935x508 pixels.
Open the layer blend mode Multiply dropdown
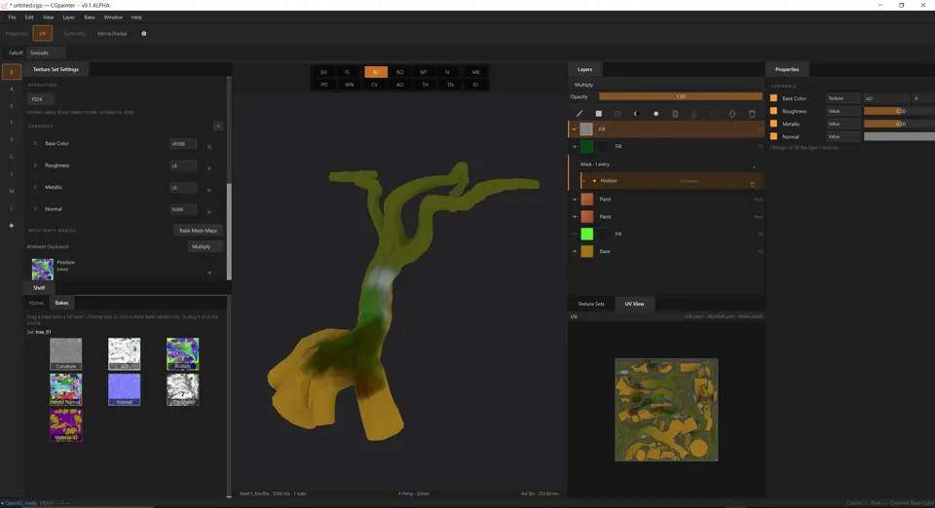(x=666, y=85)
